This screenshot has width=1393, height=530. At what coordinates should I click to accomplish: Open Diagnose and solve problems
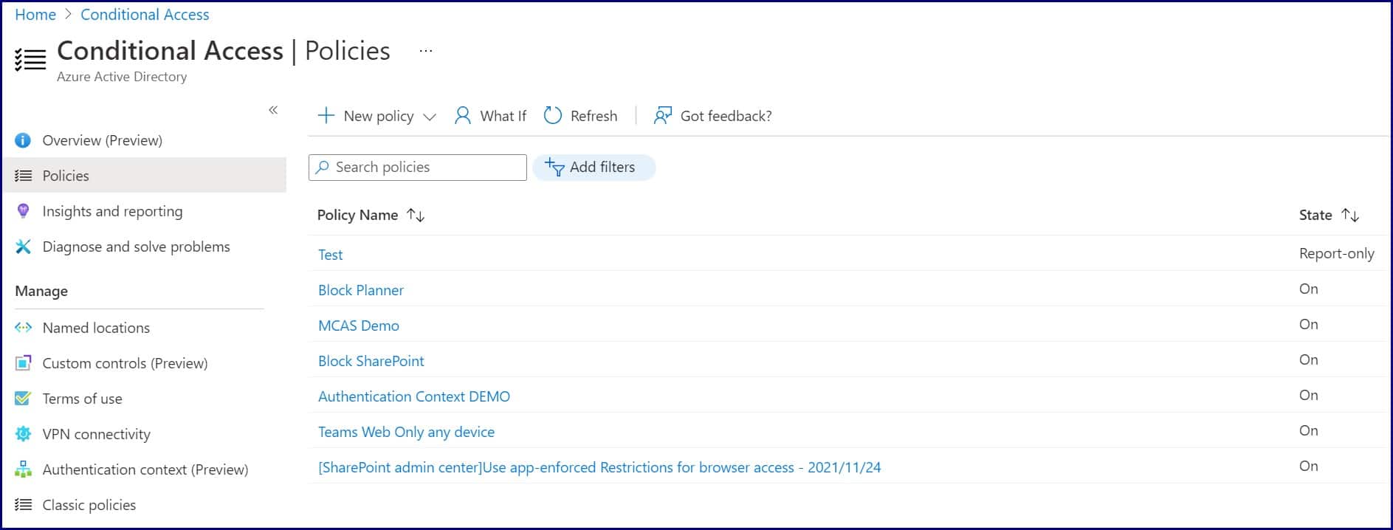click(137, 247)
